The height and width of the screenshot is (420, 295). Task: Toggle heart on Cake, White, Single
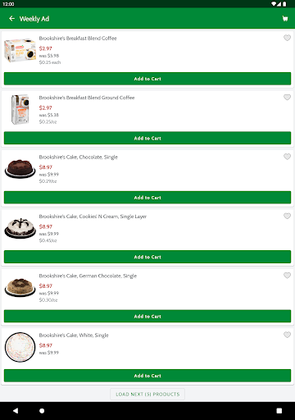[x=287, y=335]
